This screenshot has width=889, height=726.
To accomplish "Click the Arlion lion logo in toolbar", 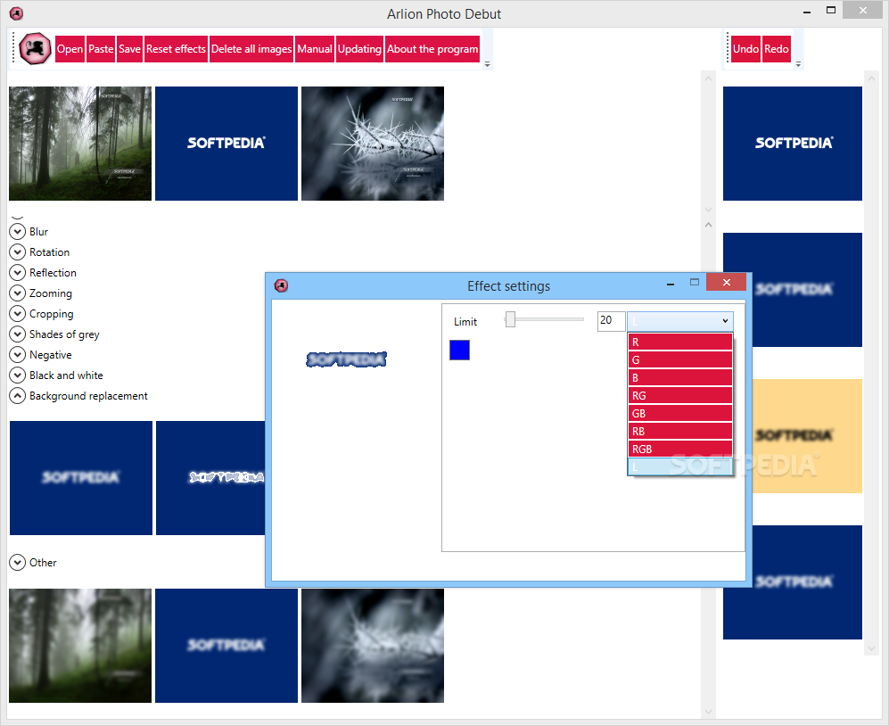I will click(x=35, y=49).
